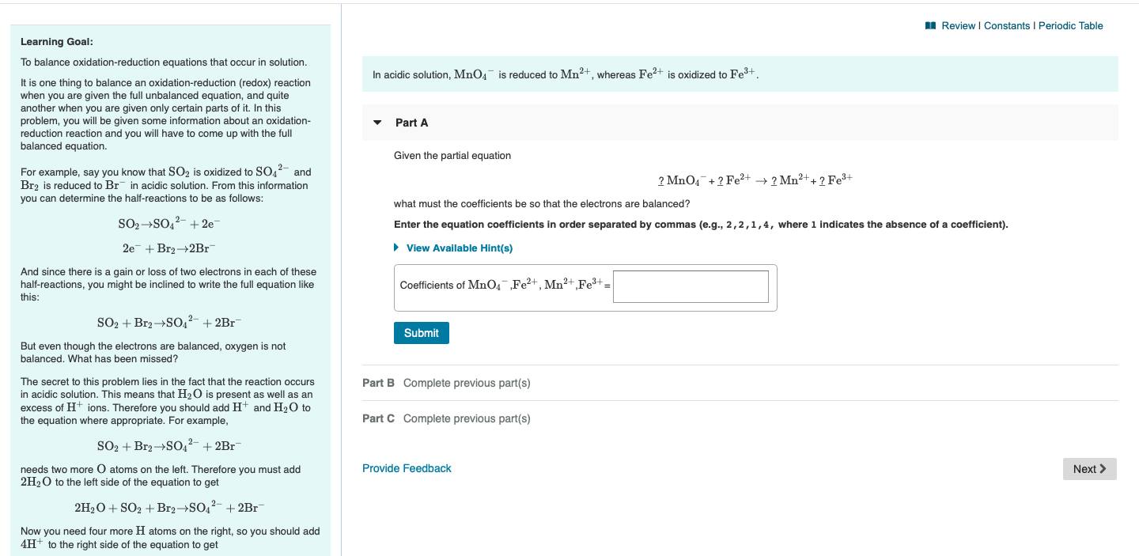Open the Constants reference

[1007, 25]
